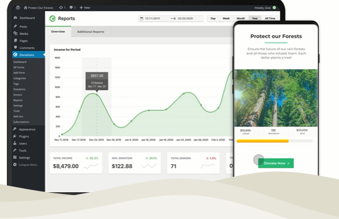Open Tools submenu item under Donations
The height and width of the screenshot is (219, 339).
click(17, 111)
